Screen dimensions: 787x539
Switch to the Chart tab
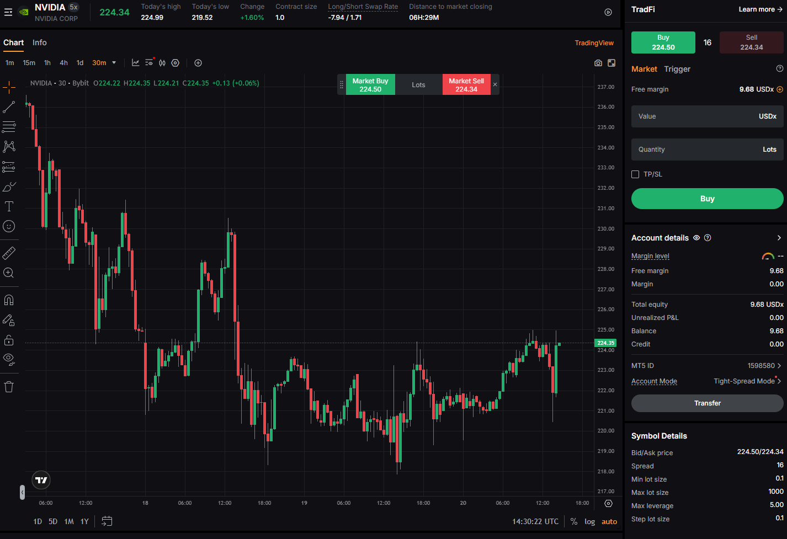tap(13, 42)
